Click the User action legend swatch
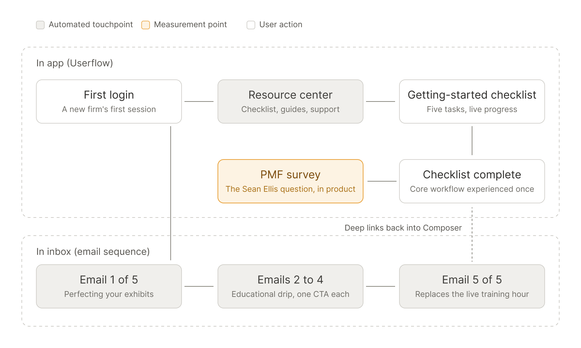 [x=251, y=25]
